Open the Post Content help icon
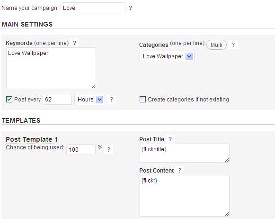 (179, 170)
